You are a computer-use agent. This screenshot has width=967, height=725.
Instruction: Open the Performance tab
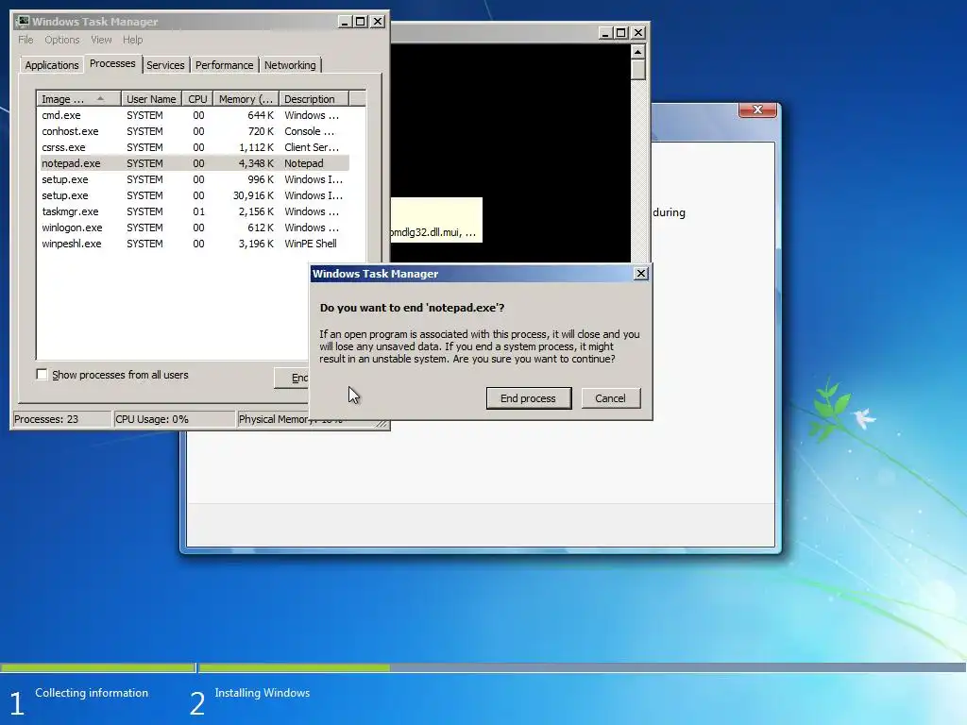(x=224, y=65)
